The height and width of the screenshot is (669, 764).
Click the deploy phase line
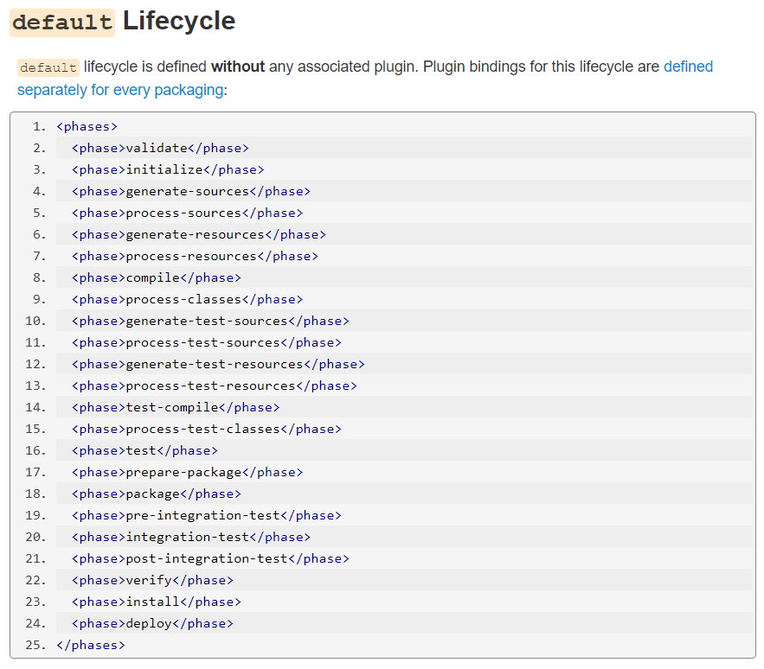click(404, 622)
